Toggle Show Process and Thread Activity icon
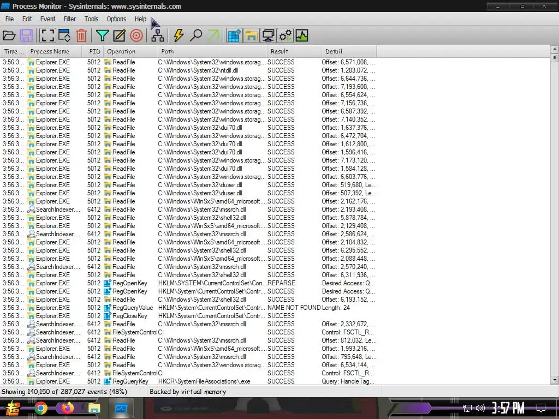The height and width of the screenshot is (419, 559). [x=285, y=35]
